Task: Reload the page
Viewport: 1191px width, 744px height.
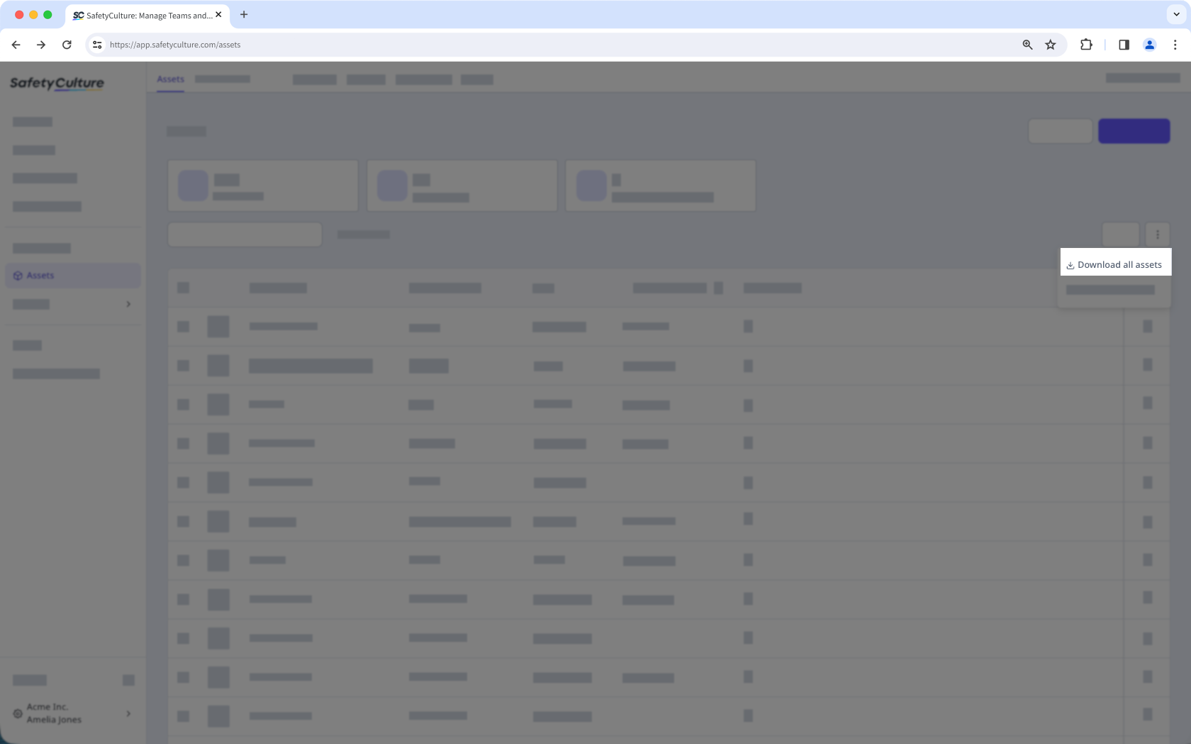Action: click(x=67, y=45)
